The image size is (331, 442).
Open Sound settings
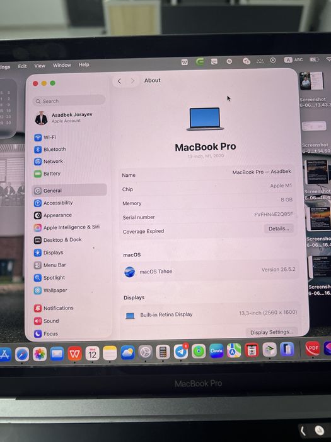coord(47,321)
